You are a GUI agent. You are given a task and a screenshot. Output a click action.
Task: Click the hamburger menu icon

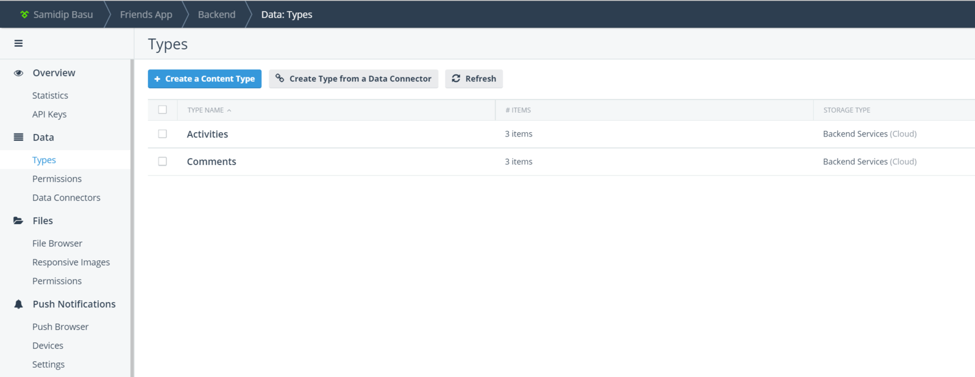click(18, 43)
